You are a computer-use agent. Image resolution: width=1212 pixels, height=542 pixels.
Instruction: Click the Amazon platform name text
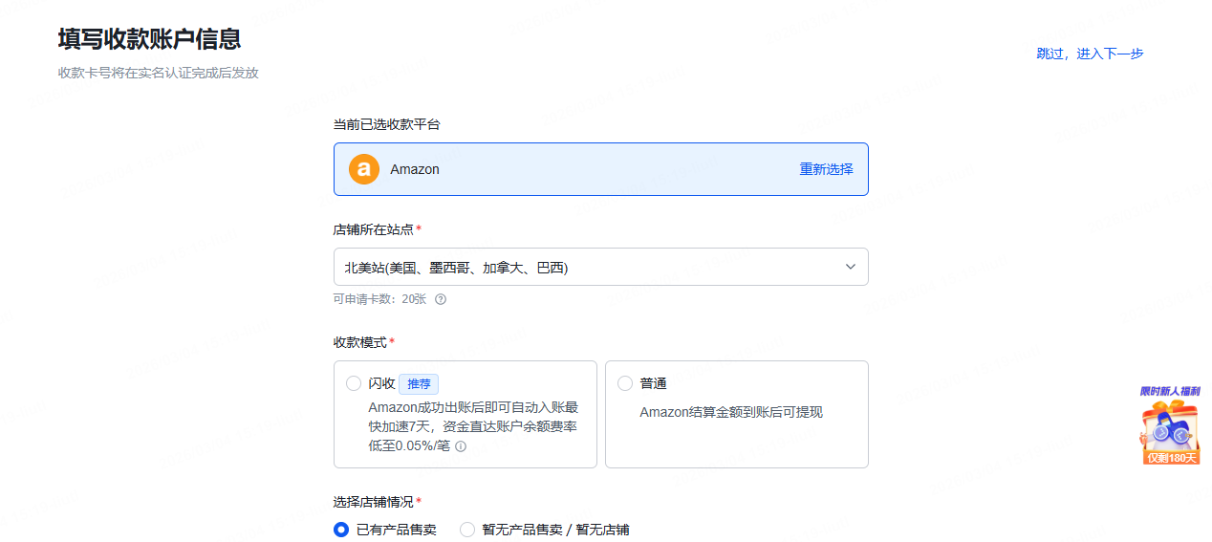415,169
